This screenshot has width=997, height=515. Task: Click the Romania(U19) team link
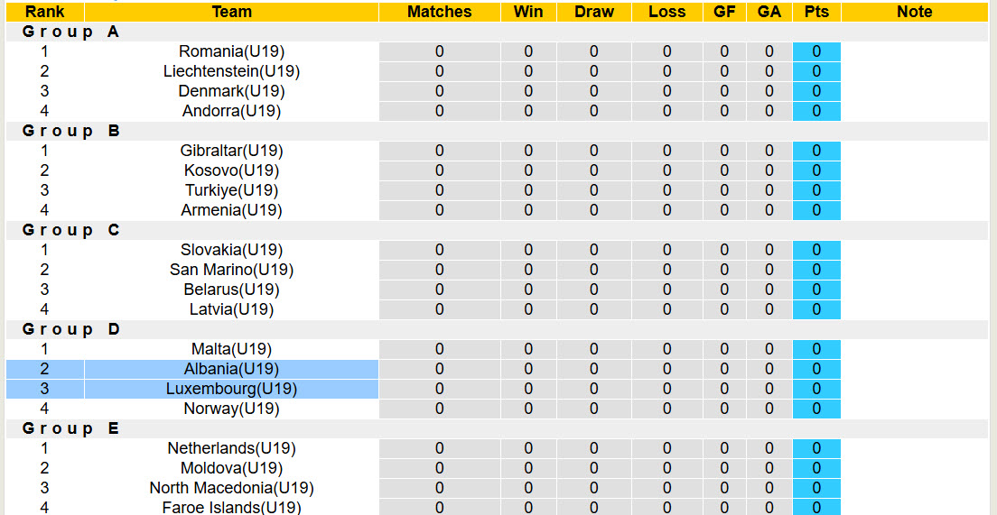coord(231,51)
